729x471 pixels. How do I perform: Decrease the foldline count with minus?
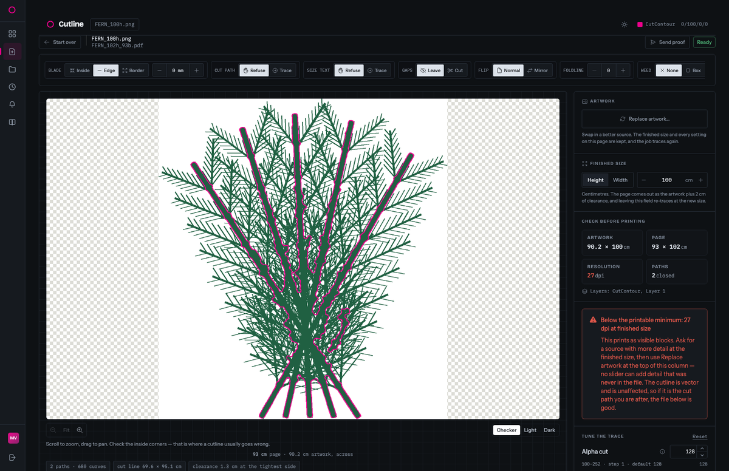(x=594, y=70)
